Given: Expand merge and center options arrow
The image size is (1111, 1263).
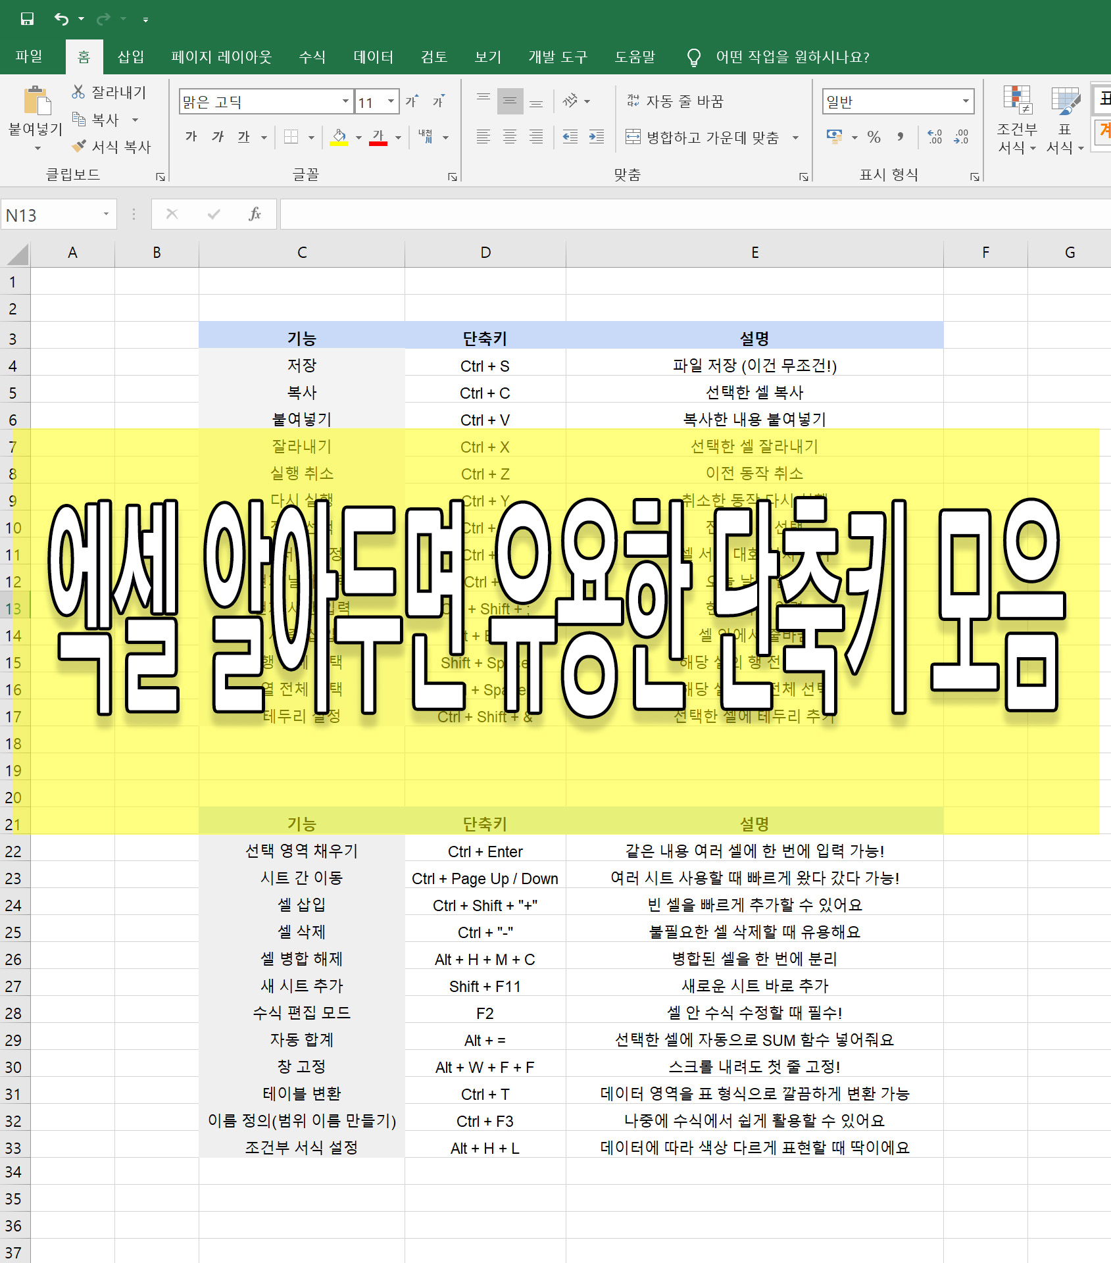Looking at the screenshot, I should coord(795,137).
